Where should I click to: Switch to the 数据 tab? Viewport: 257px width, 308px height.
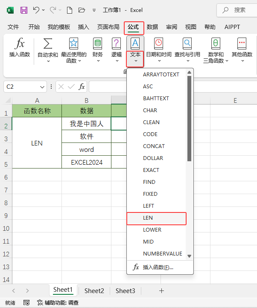pyautogui.click(x=152, y=27)
